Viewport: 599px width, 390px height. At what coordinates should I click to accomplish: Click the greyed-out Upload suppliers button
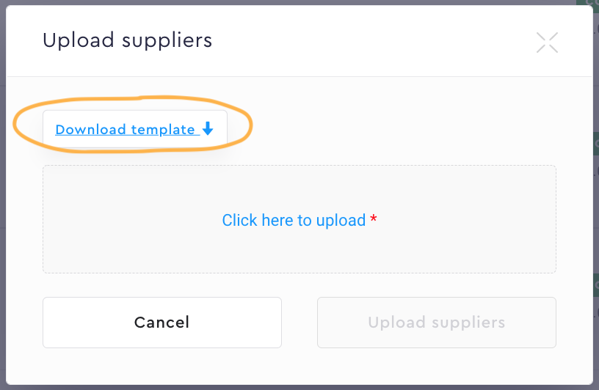pyautogui.click(x=436, y=322)
